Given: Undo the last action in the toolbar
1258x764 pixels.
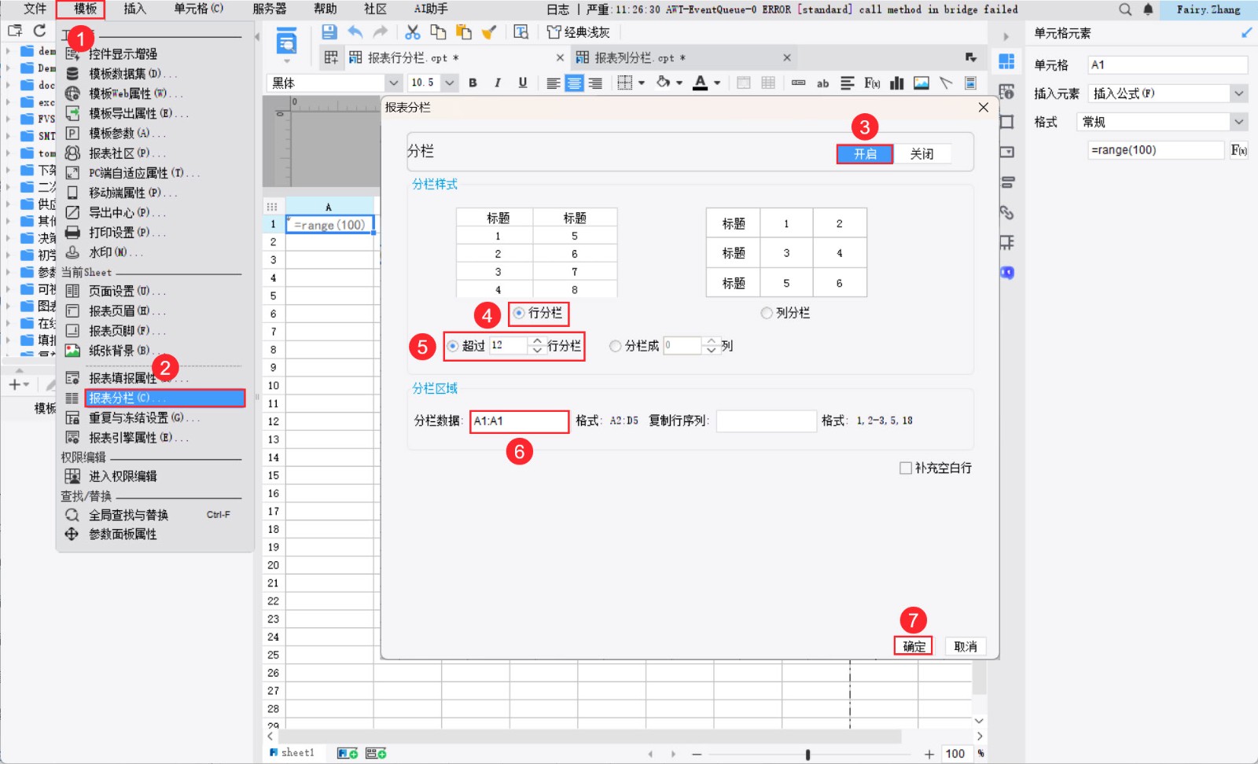Looking at the screenshot, I should 355,32.
